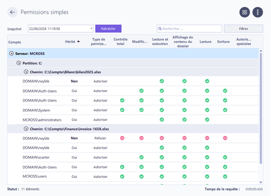The width and height of the screenshot is (271, 196).
Task: Click Modification check for DOMAIN\System
Action: coord(141,110)
